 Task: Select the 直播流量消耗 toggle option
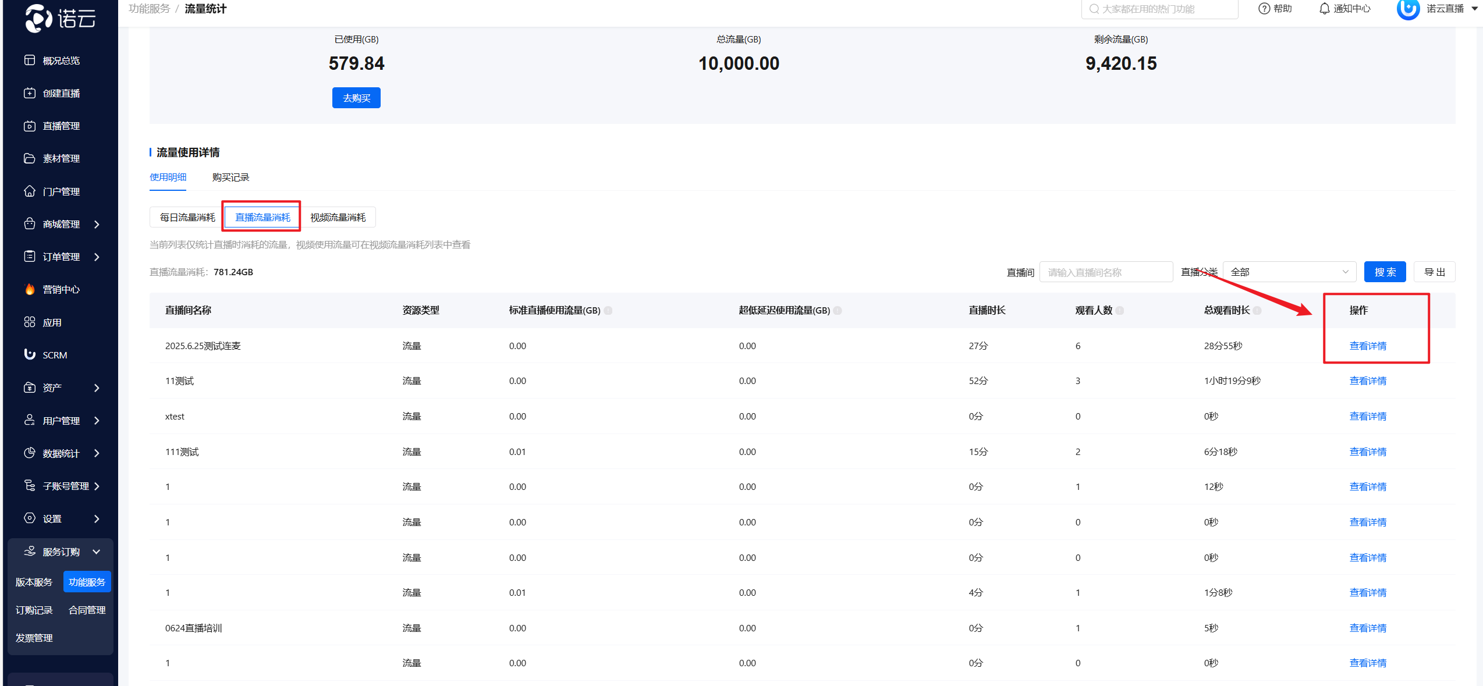(262, 217)
